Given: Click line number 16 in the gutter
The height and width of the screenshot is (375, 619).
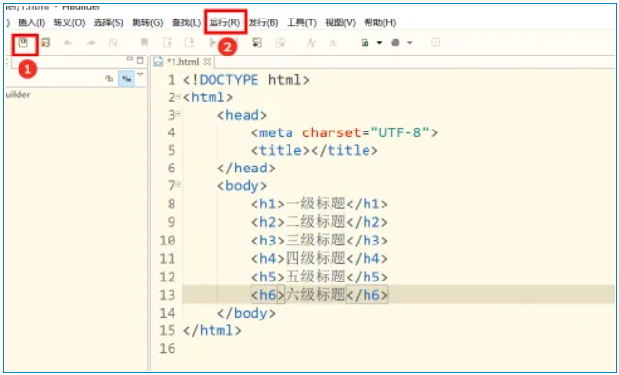Looking at the screenshot, I should coord(167,348).
